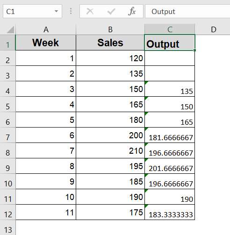Select row 13 header
The width and height of the screenshot is (230, 235).
(x=8, y=228)
